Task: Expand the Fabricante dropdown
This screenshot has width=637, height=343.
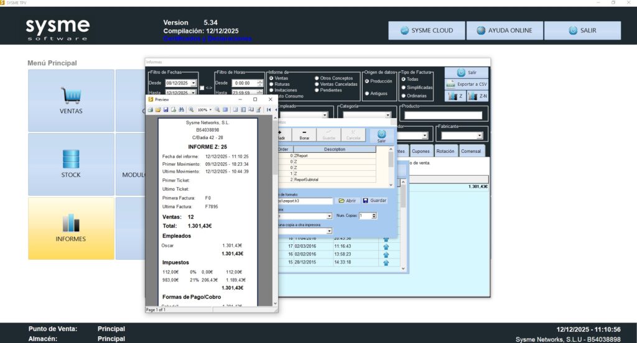Action: click(478, 135)
